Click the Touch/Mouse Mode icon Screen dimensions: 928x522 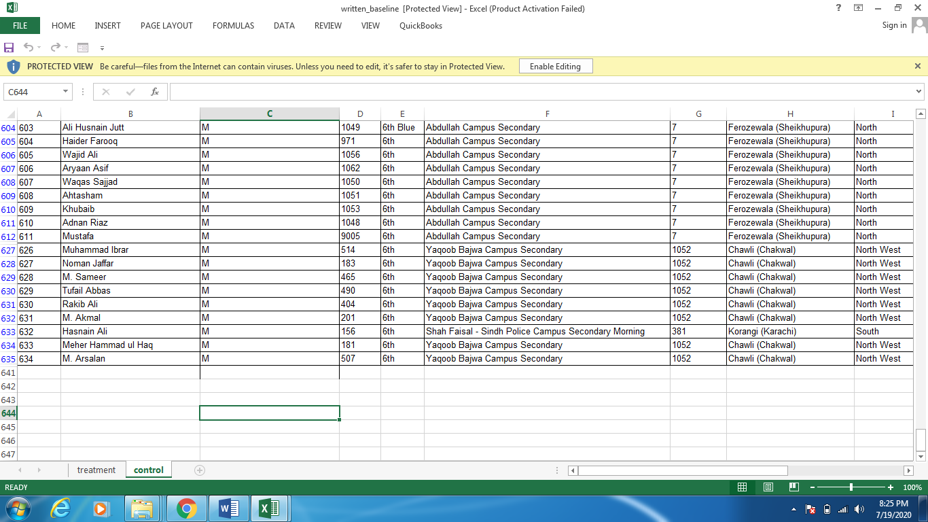pyautogui.click(x=82, y=47)
